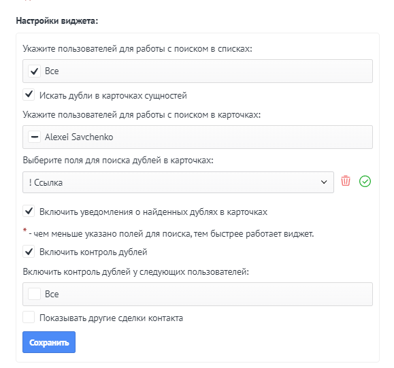Check 'Все' under duplicate control users
This screenshot has width=394, height=368.
(x=35, y=294)
